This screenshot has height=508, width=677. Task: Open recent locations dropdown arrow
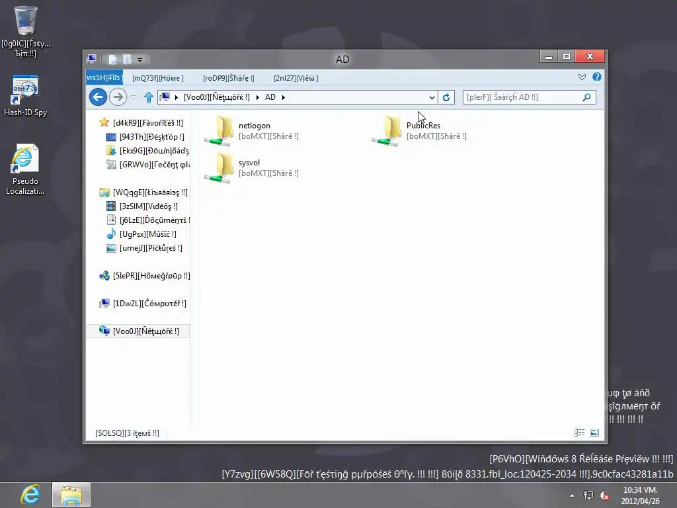[134, 97]
